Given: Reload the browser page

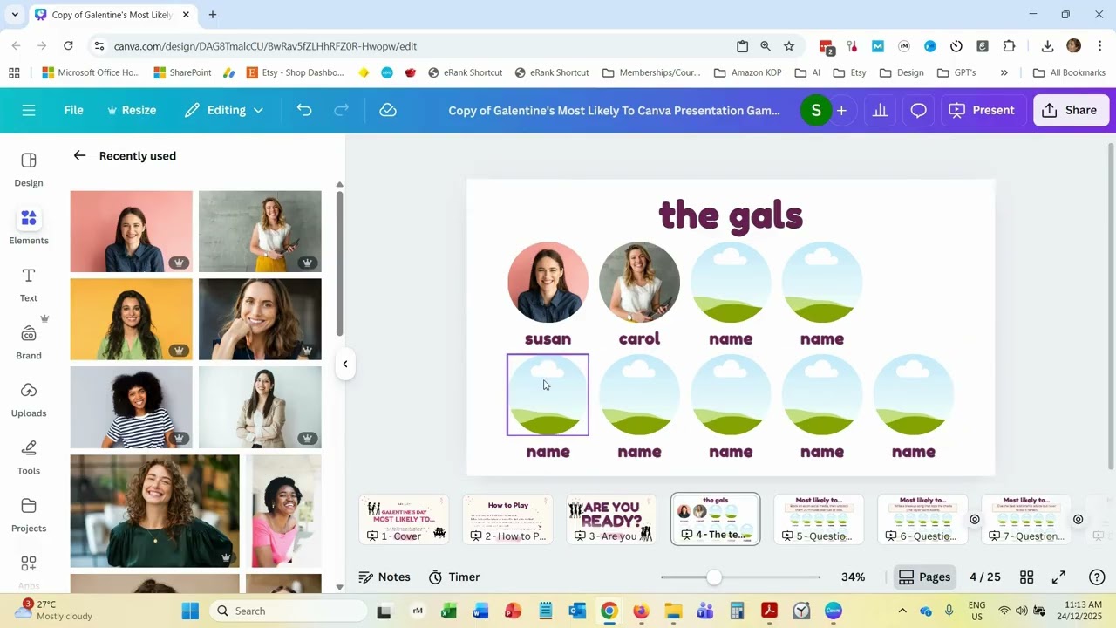Looking at the screenshot, I should click(68, 46).
